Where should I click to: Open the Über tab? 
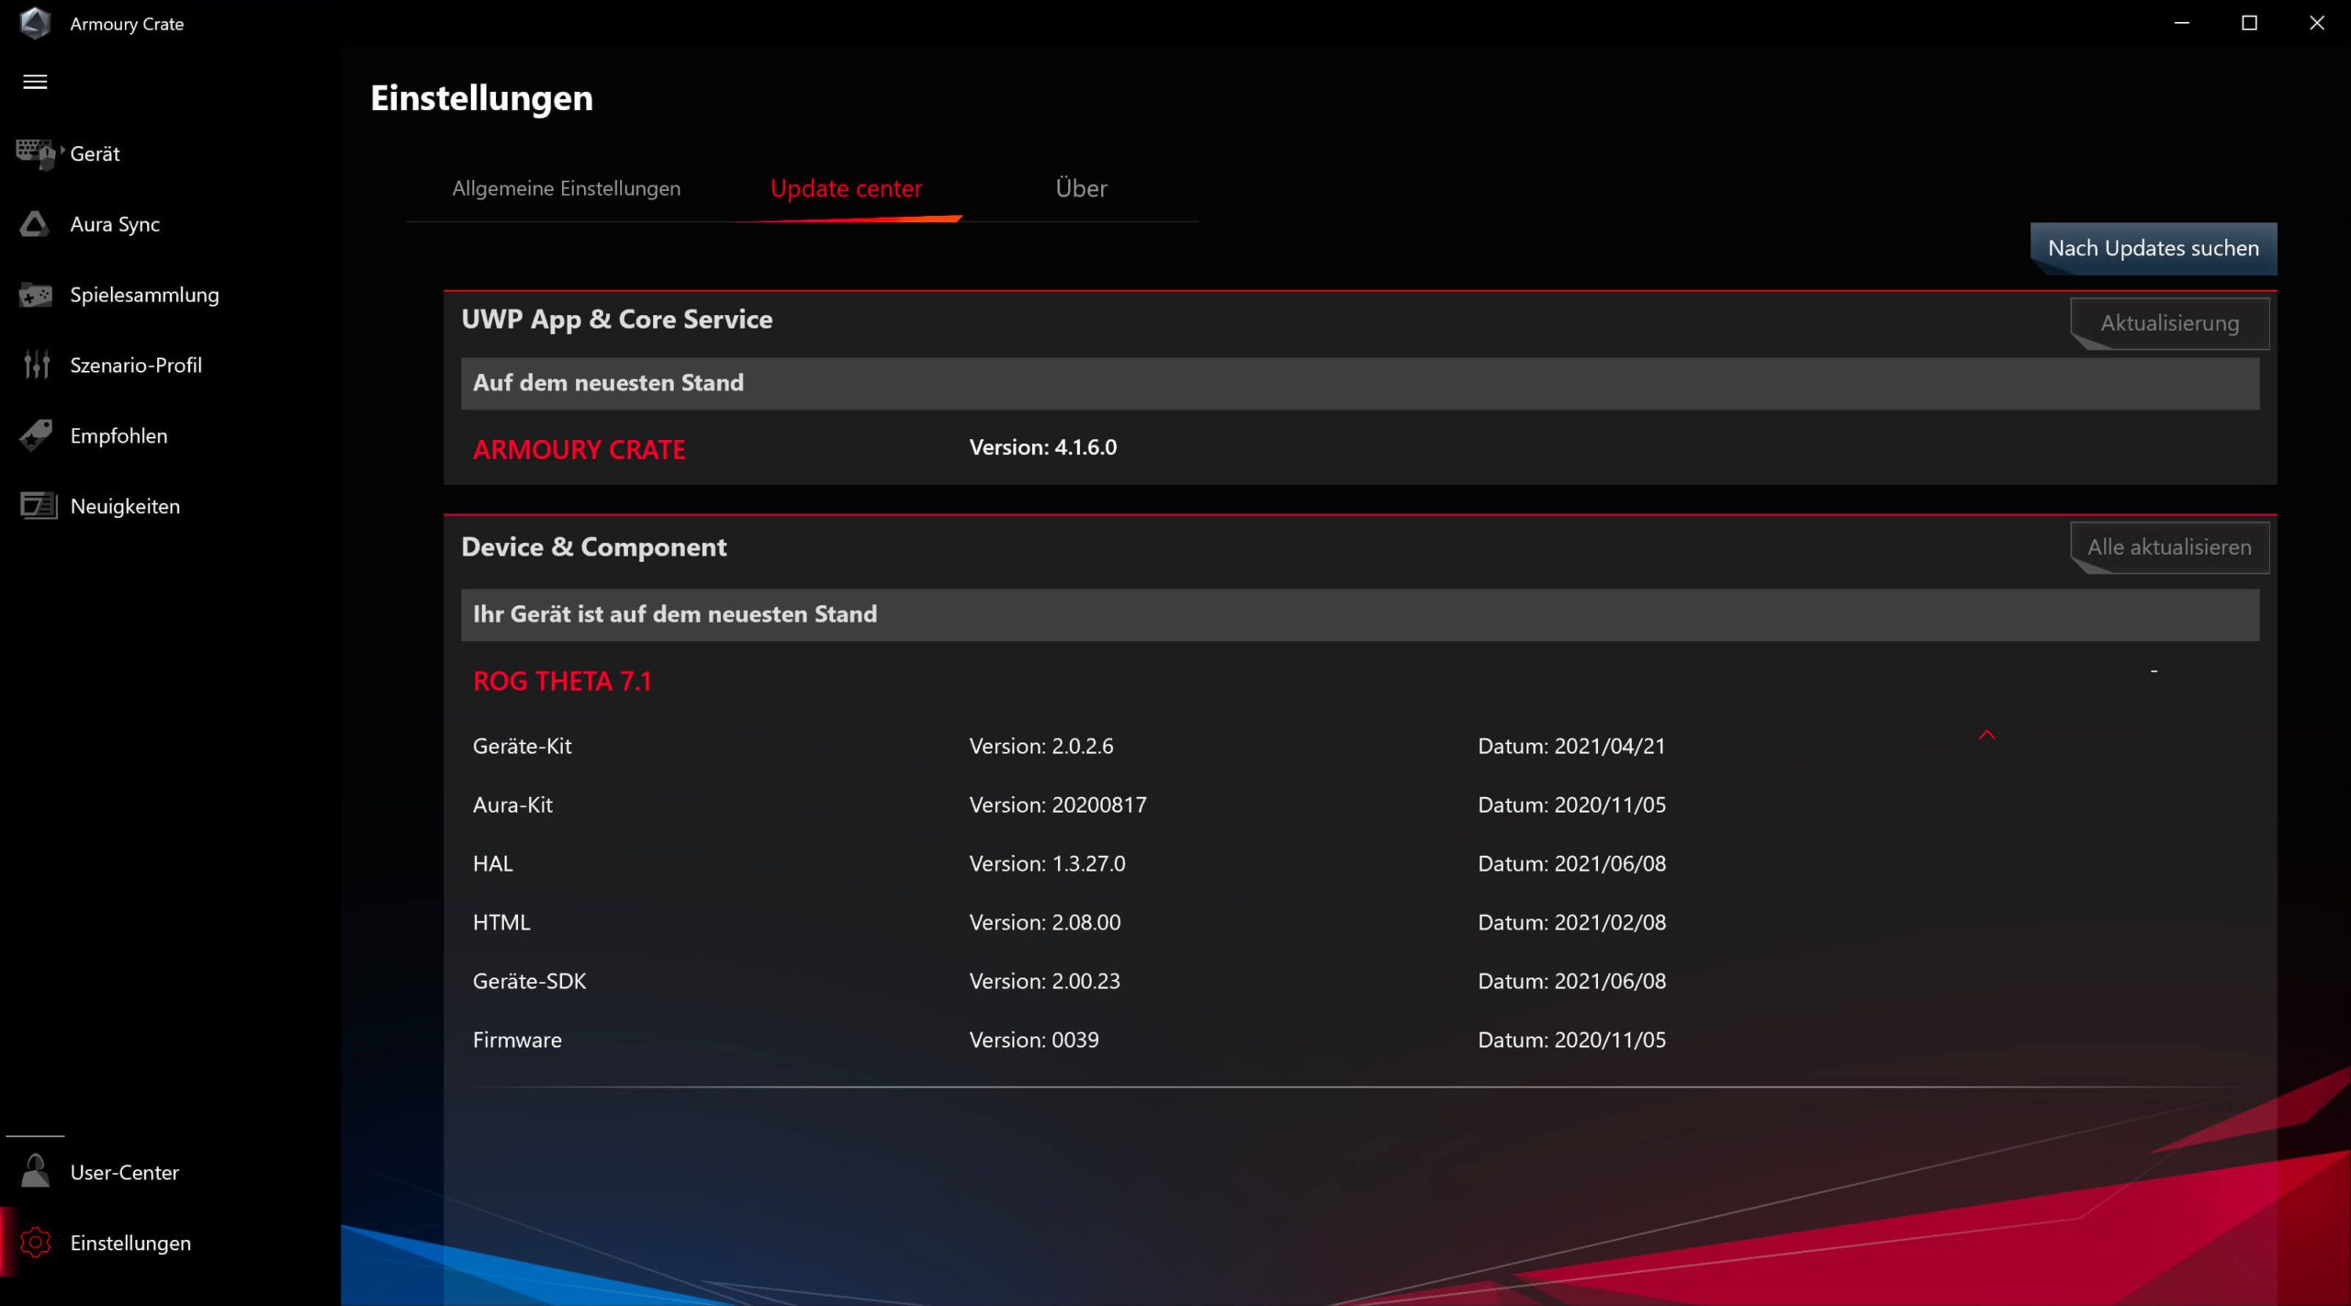point(1081,188)
